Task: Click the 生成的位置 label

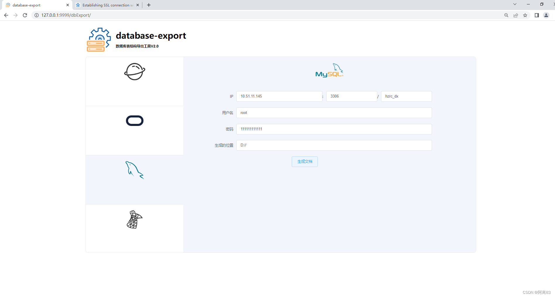Action: point(224,145)
